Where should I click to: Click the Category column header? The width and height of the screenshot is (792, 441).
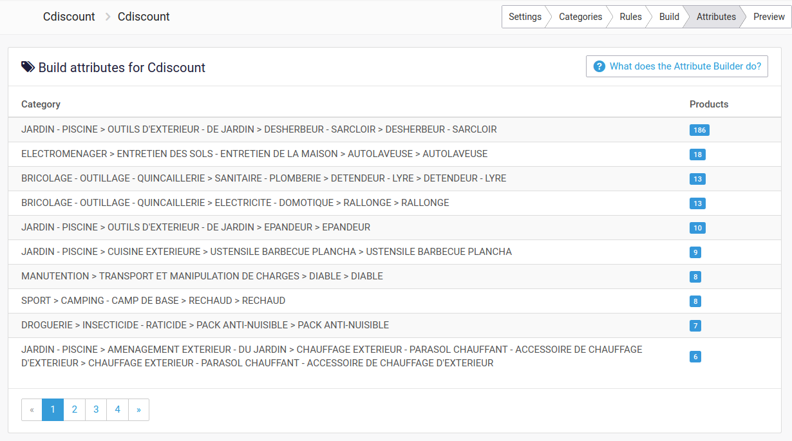(x=41, y=104)
